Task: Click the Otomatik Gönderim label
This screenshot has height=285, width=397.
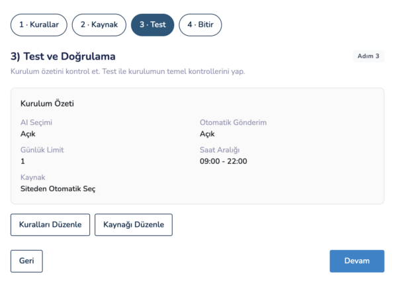Action: [x=233, y=122]
